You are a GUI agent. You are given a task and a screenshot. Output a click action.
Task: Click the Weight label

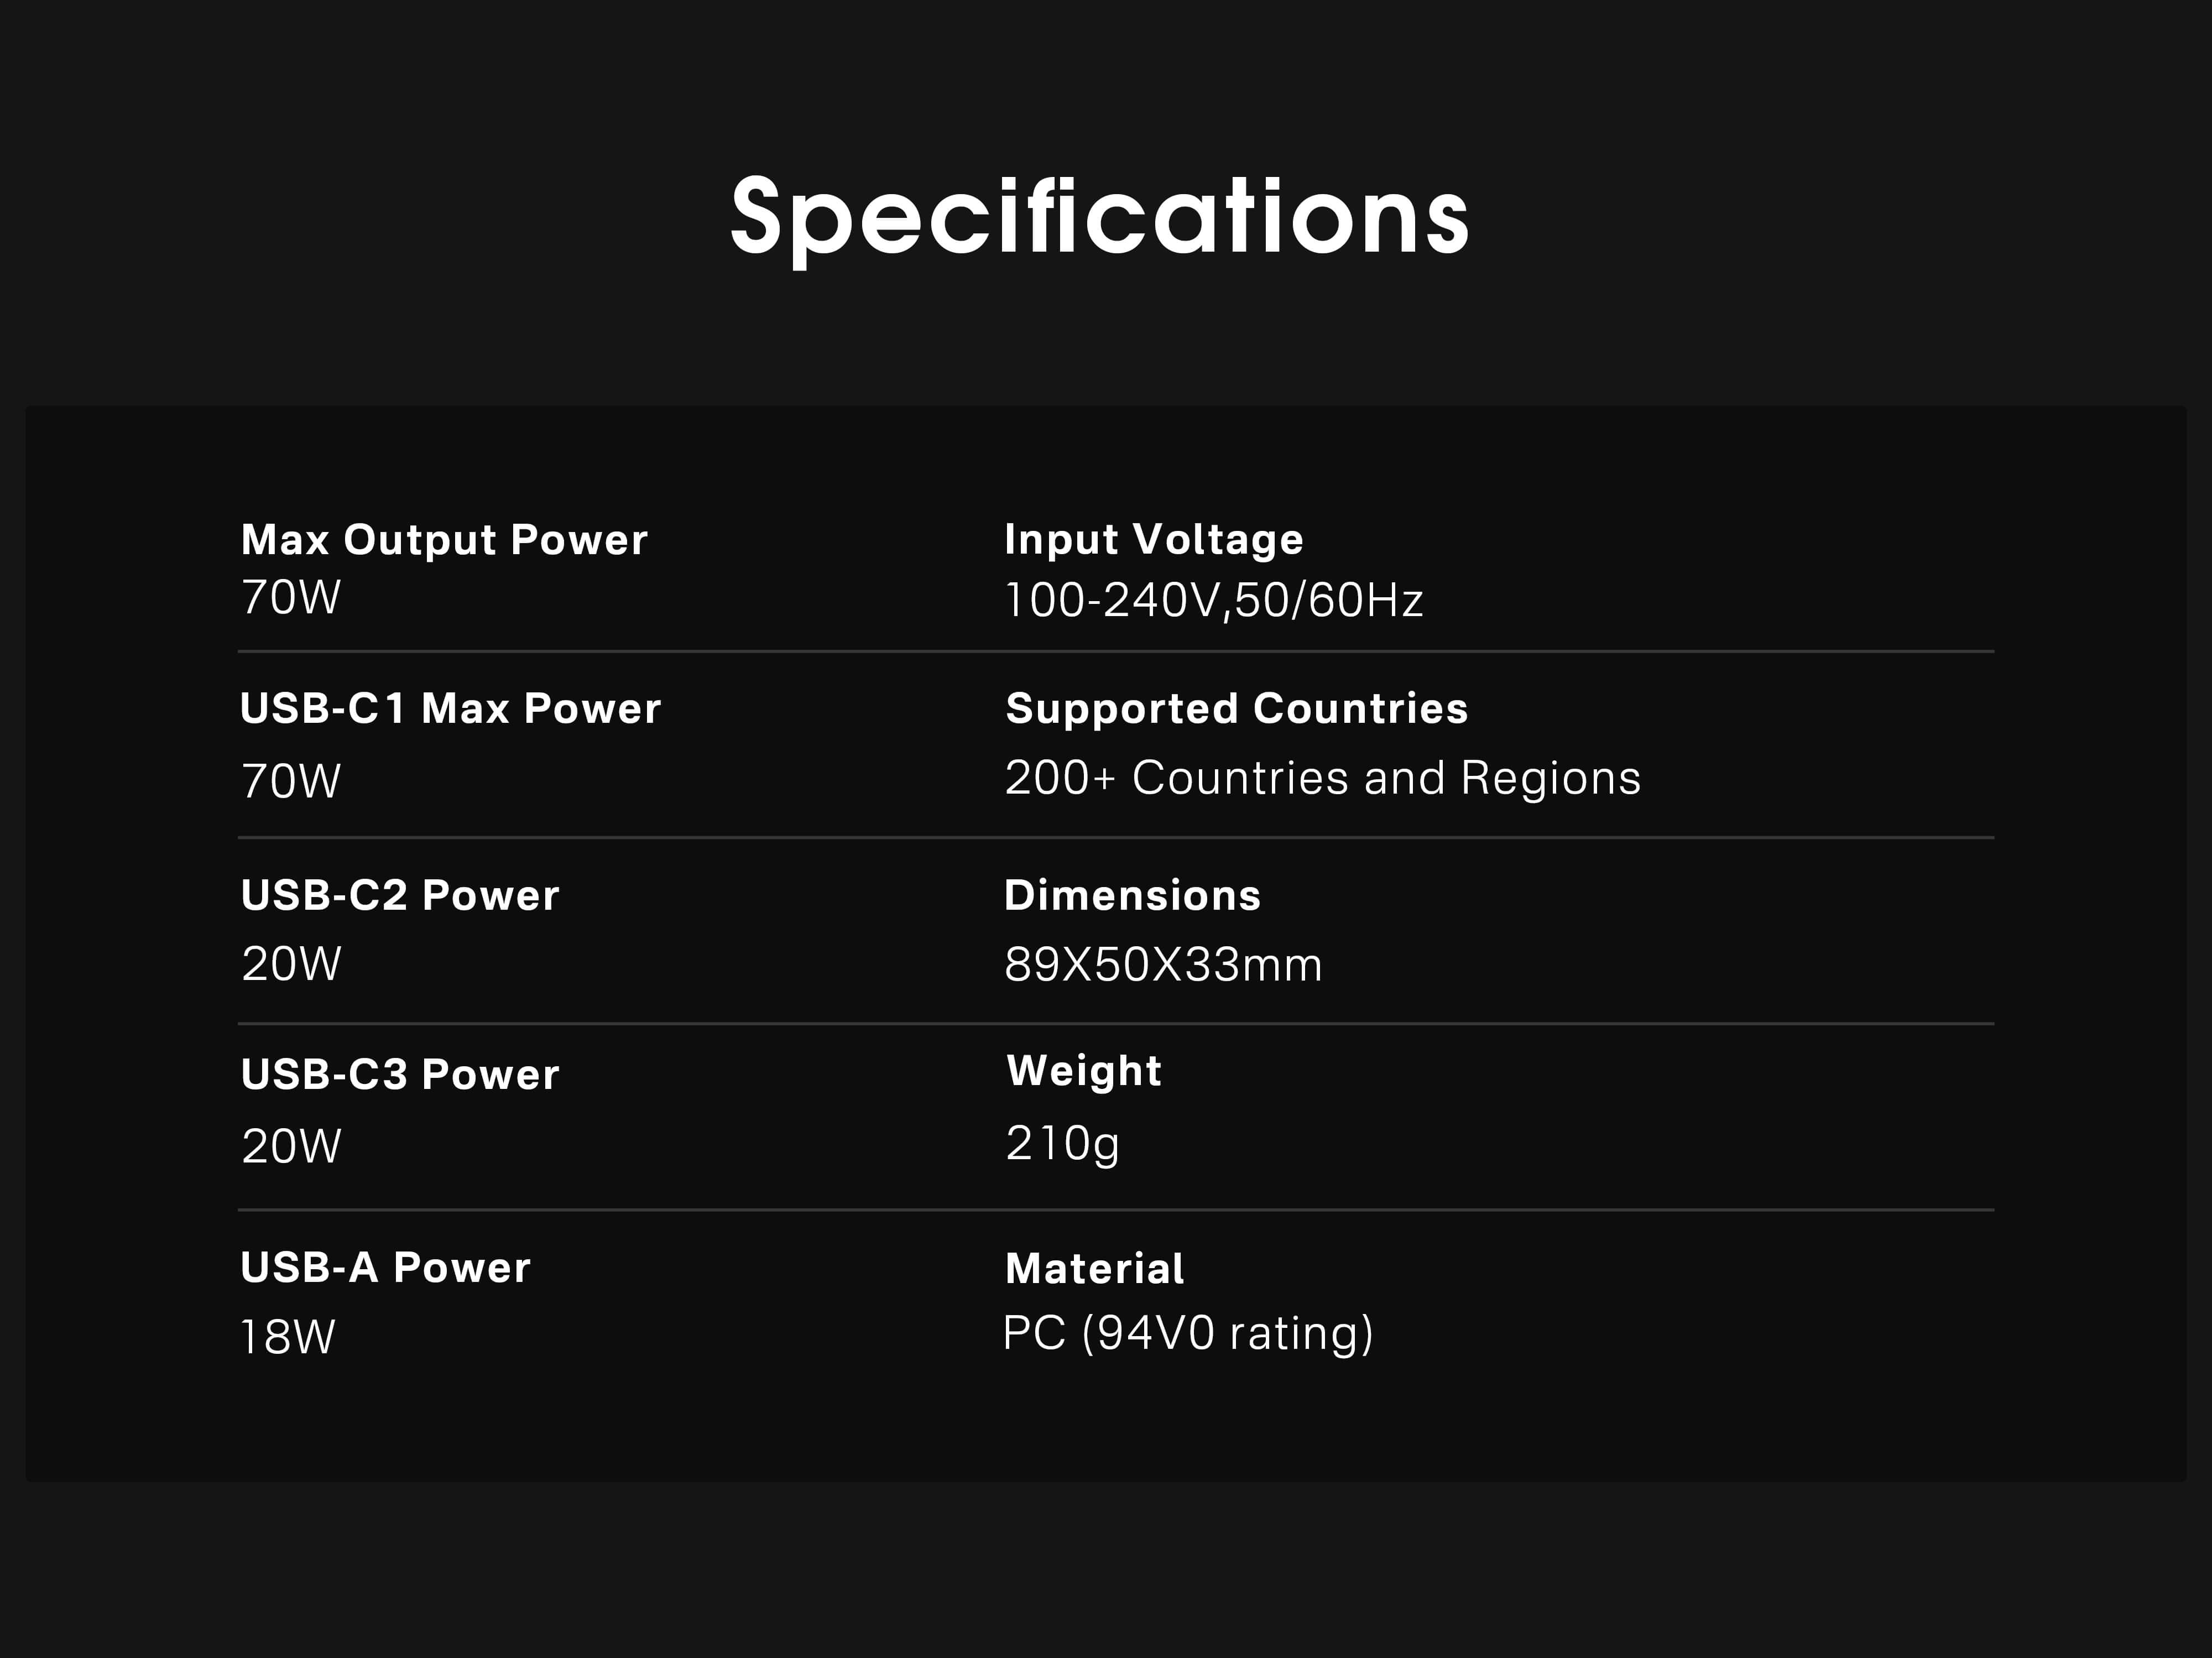pos(1084,1071)
